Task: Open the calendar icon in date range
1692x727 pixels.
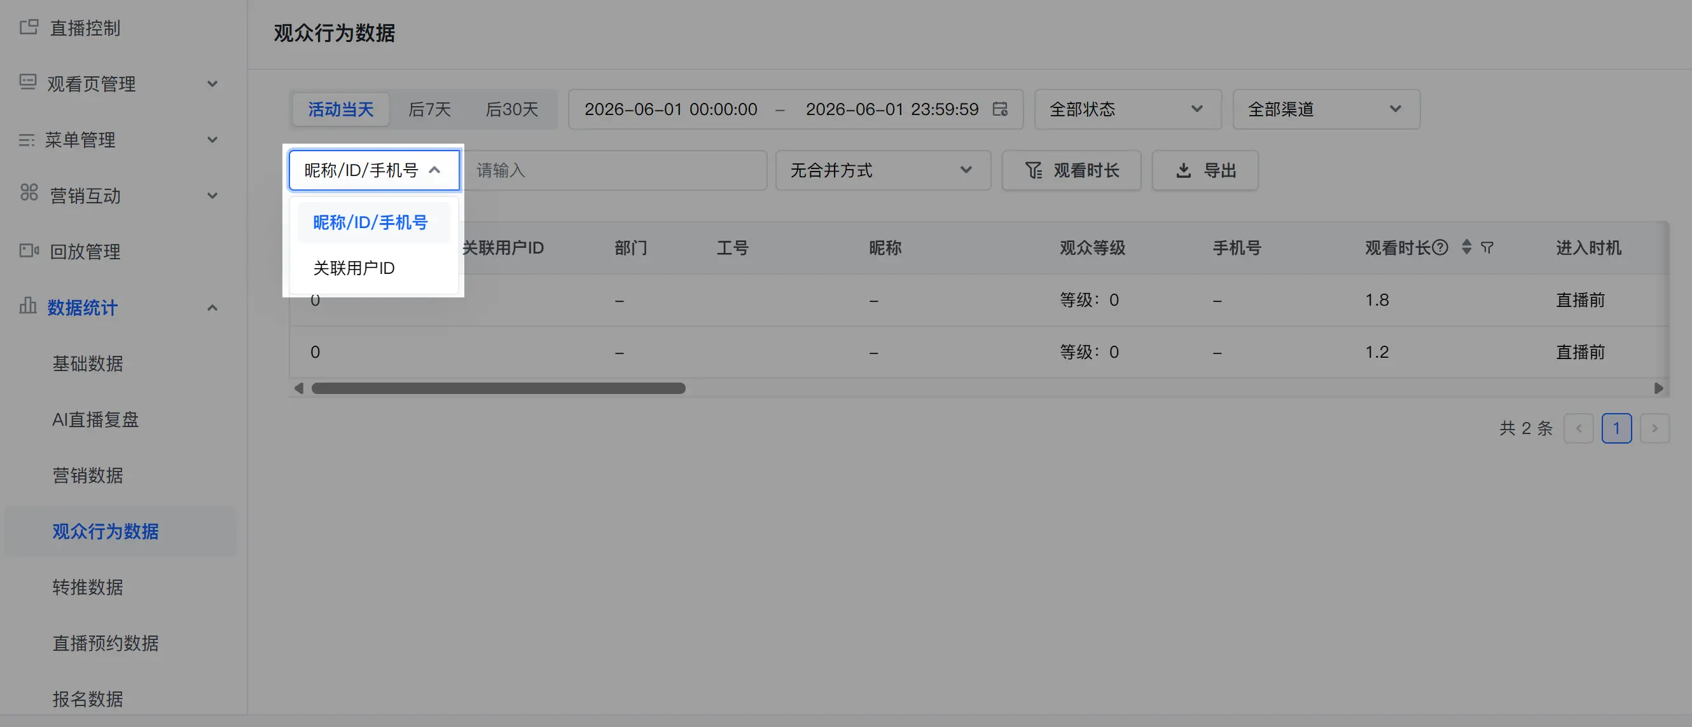Action: pos(1000,109)
